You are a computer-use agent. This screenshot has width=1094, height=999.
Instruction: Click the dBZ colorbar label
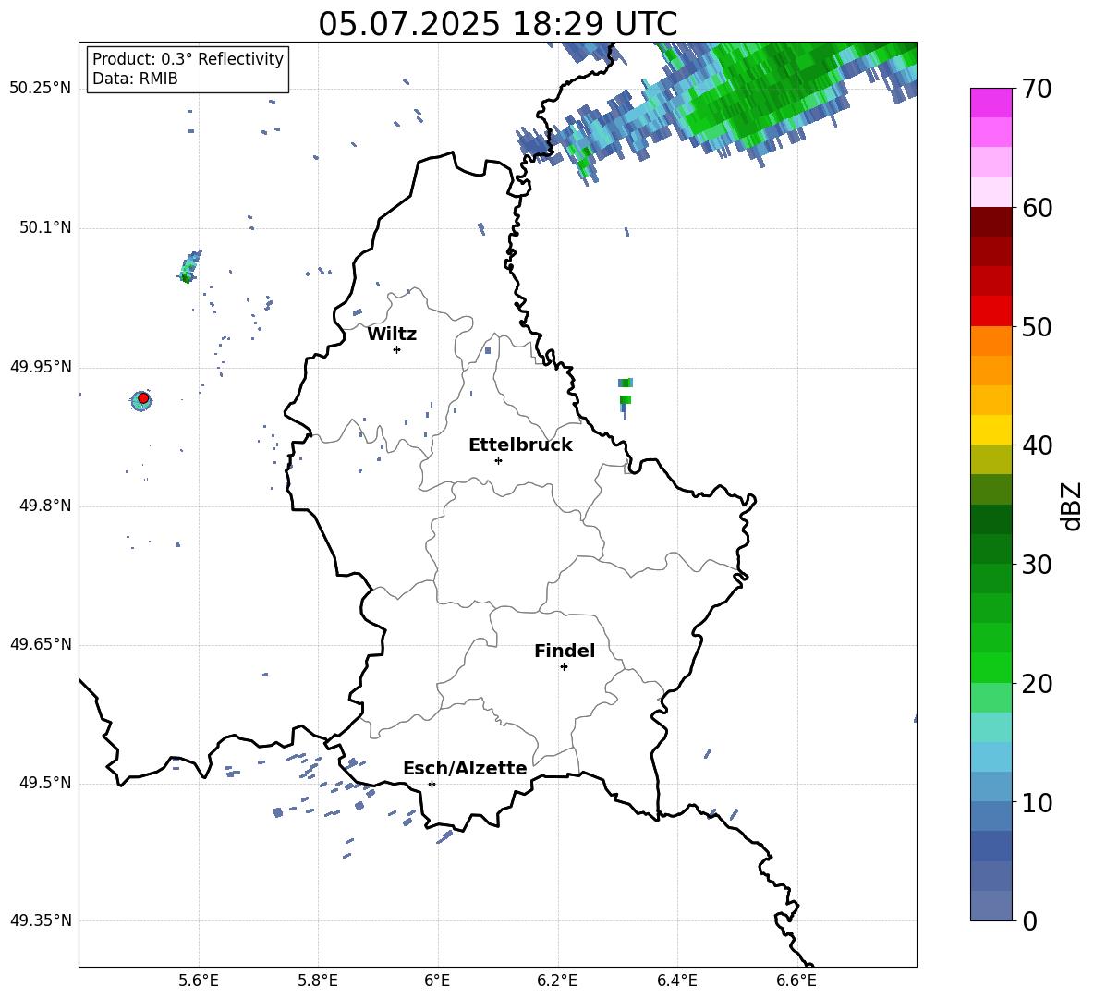(x=1070, y=506)
